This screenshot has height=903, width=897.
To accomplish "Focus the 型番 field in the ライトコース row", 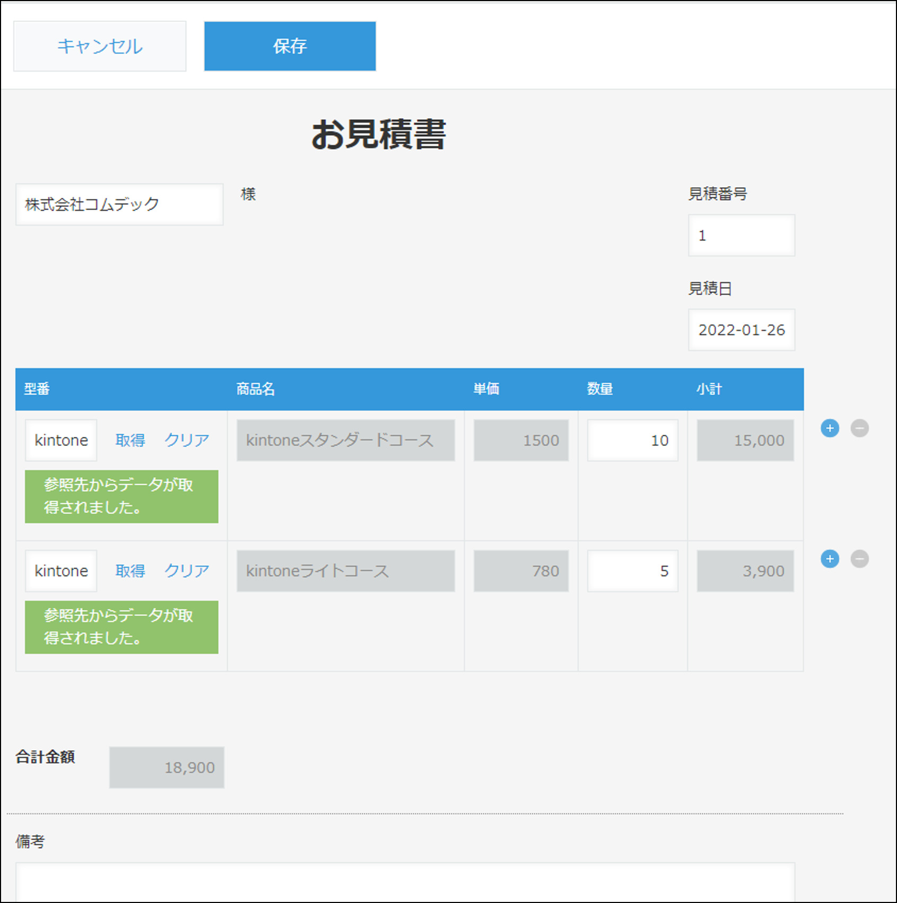I will click(61, 571).
